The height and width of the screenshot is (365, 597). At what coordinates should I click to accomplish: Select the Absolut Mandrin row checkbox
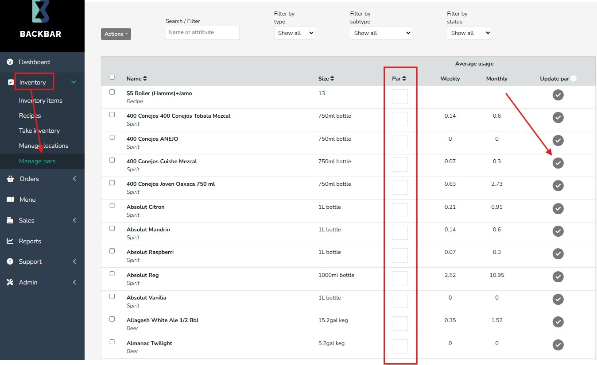click(x=112, y=228)
